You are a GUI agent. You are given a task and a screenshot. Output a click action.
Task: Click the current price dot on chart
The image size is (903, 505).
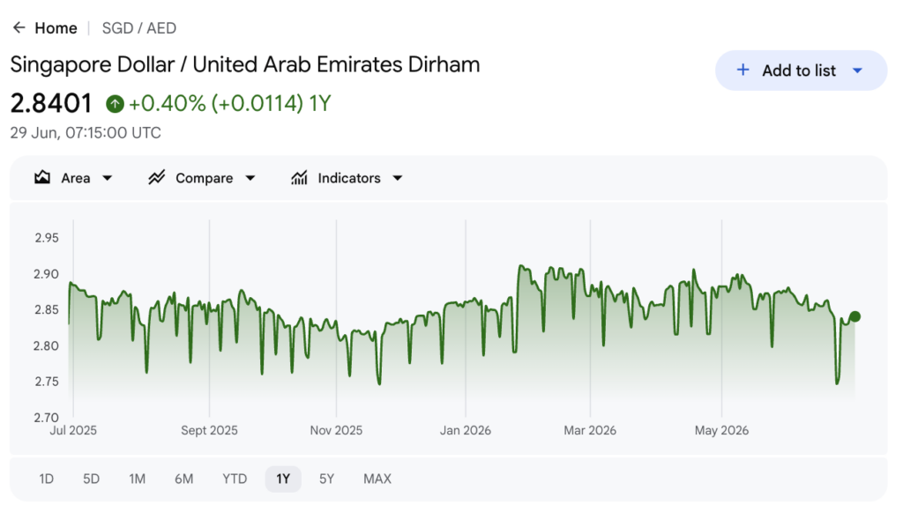click(x=855, y=316)
